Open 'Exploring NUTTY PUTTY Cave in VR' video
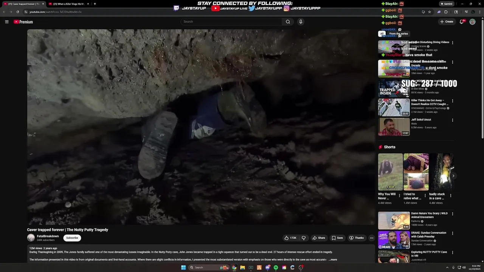 tap(429, 254)
